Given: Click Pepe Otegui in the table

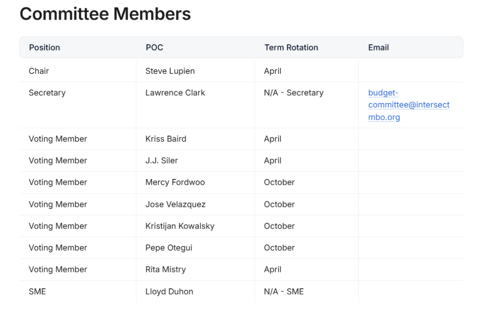Looking at the screenshot, I should (x=168, y=248).
